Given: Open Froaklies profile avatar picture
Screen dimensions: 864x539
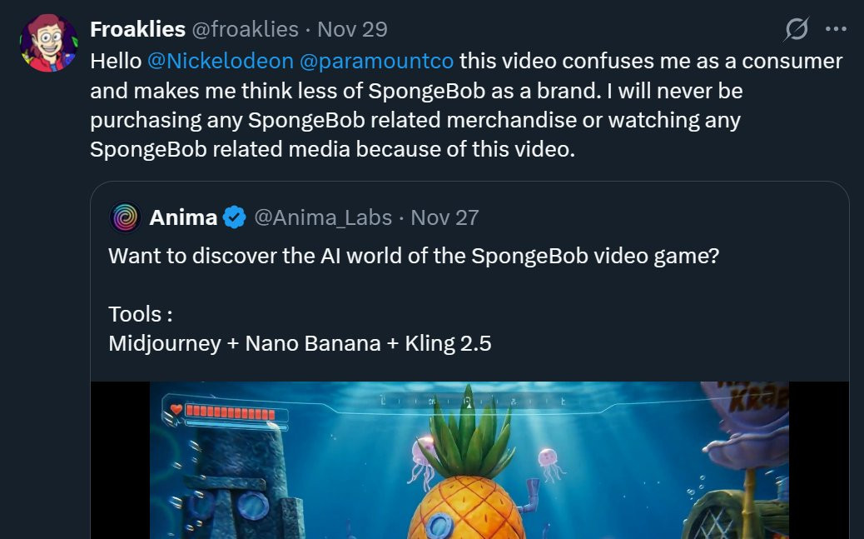Looking at the screenshot, I should (x=48, y=43).
